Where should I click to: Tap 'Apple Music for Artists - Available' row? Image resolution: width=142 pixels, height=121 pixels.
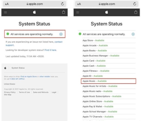pos(109,86)
